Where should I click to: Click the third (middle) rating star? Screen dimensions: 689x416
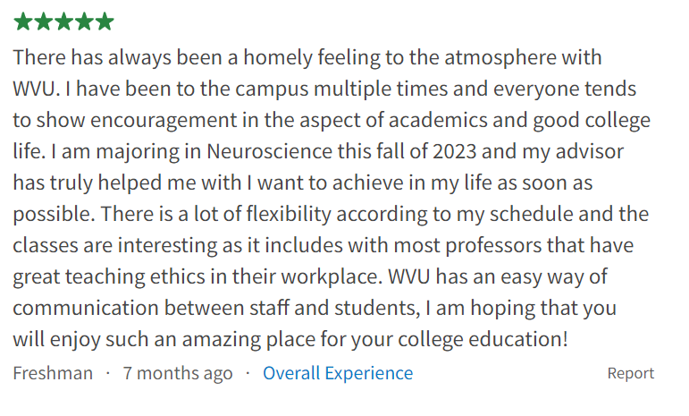[64, 21]
